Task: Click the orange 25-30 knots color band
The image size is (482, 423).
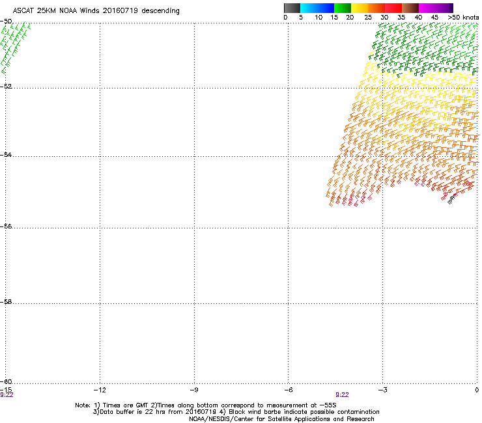Action: 376,8
